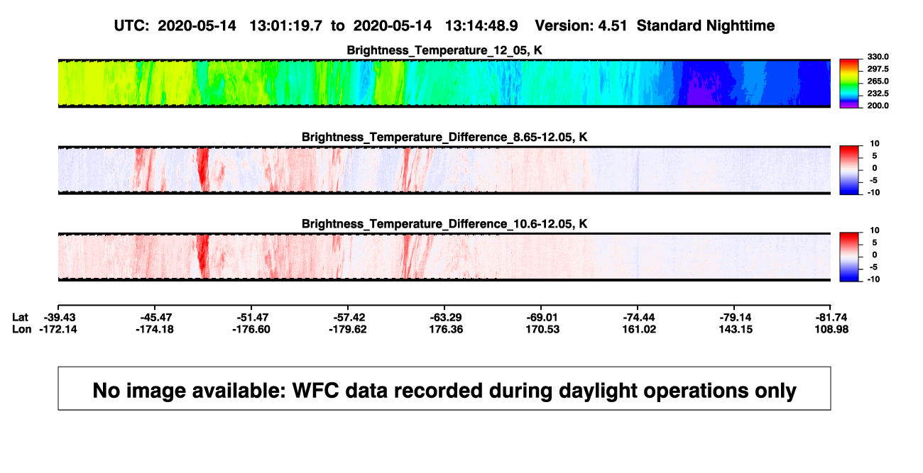Click latitude value '-81.74'
The height and width of the screenshot is (473, 923).
pos(831,317)
